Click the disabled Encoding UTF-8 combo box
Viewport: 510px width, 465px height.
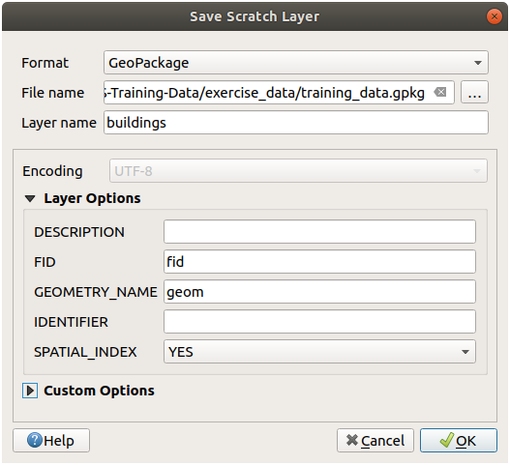click(x=298, y=171)
